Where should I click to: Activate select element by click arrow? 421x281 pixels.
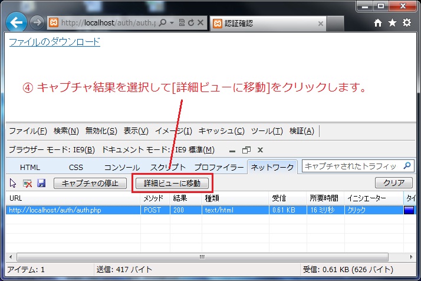point(12,183)
